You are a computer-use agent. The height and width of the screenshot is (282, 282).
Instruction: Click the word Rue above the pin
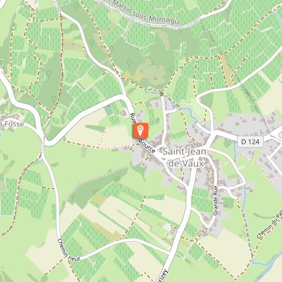coord(133,117)
